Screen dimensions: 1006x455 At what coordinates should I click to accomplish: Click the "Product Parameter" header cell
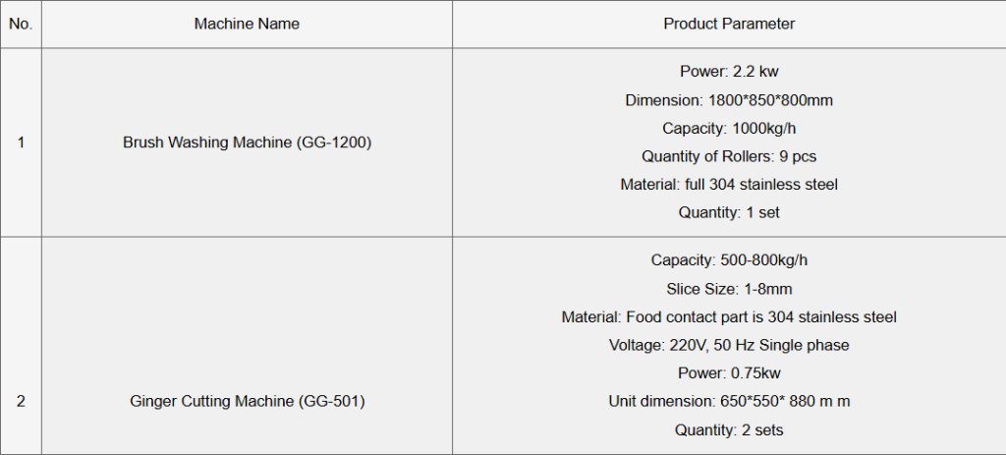(729, 24)
